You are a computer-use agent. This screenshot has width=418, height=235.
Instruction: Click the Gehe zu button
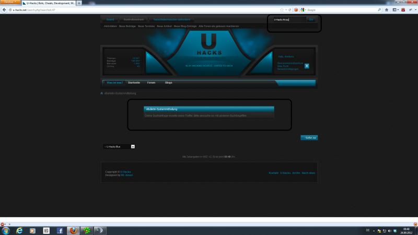click(x=309, y=138)
